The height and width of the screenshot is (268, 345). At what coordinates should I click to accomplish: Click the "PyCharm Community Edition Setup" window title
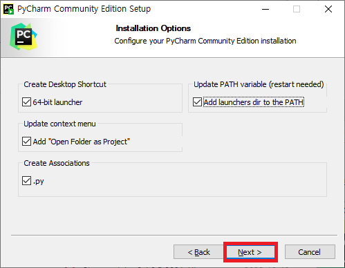pos(84,9)
